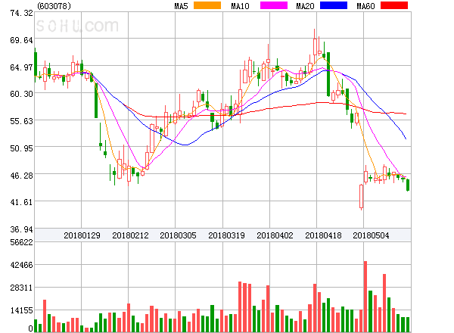Select the MA5 legend label

point(181,6)
